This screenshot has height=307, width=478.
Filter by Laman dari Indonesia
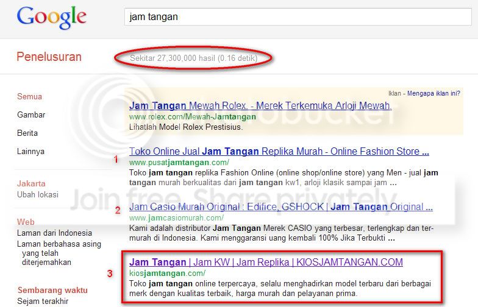(55, 233)
